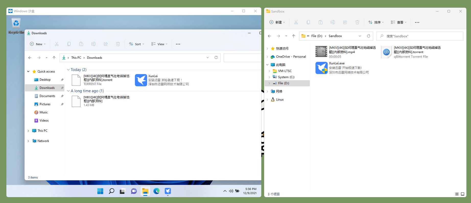Go up one level in Downloads window
Viewport: 471px width, 203px height.
pyautogui.click(x=54, y=58)
